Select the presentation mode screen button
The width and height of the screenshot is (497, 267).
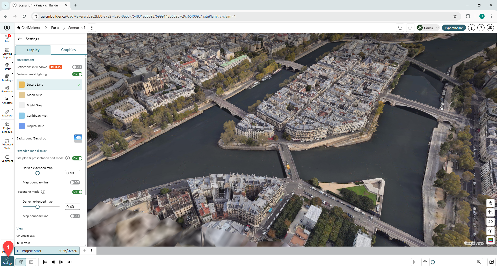click(31, 262)
